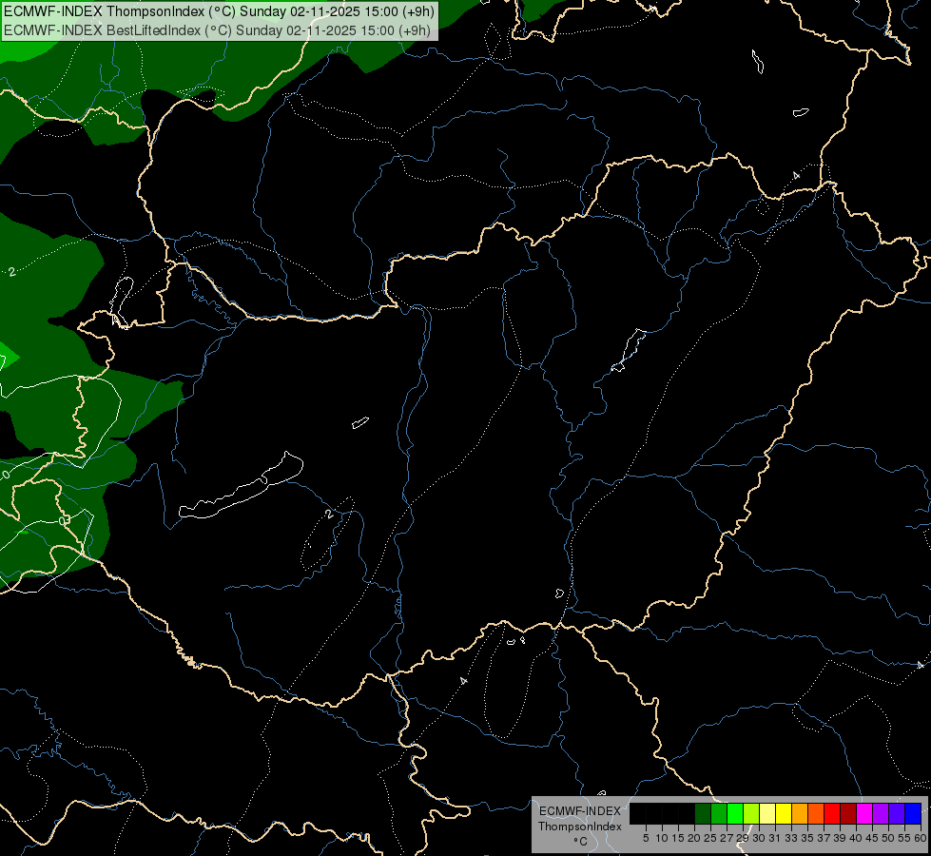931x856 pixels.
Task: Select the dark red 39–40 legend swatch
Action: tap(848, 813)
